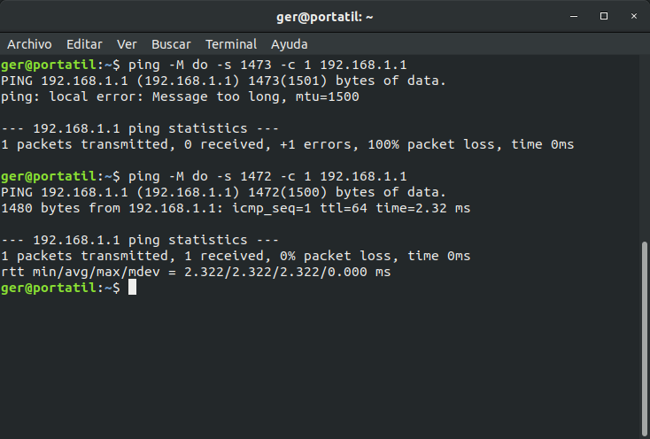Open the Archivo menu
This screenshot has height=439, width=650.
29,43
